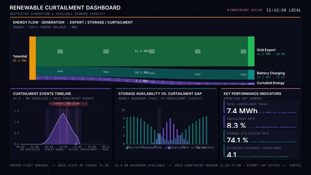Click "EXPORT CAP ACTIVE" ticker entry

coord(263,165)
